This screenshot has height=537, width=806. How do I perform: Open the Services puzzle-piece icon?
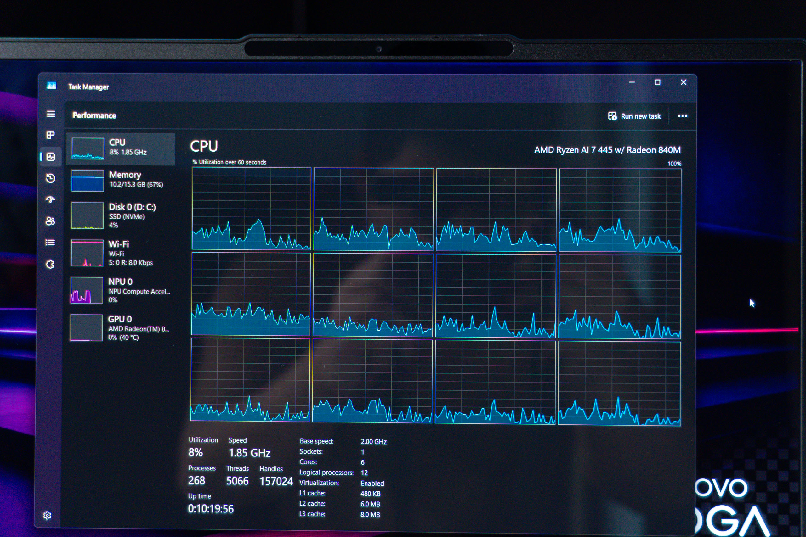[50, 264]
